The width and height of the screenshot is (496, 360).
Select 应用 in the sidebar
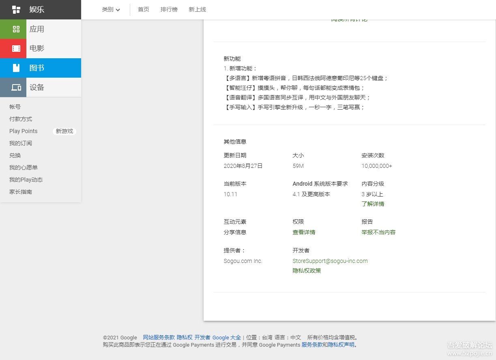[x=41, y=29]
